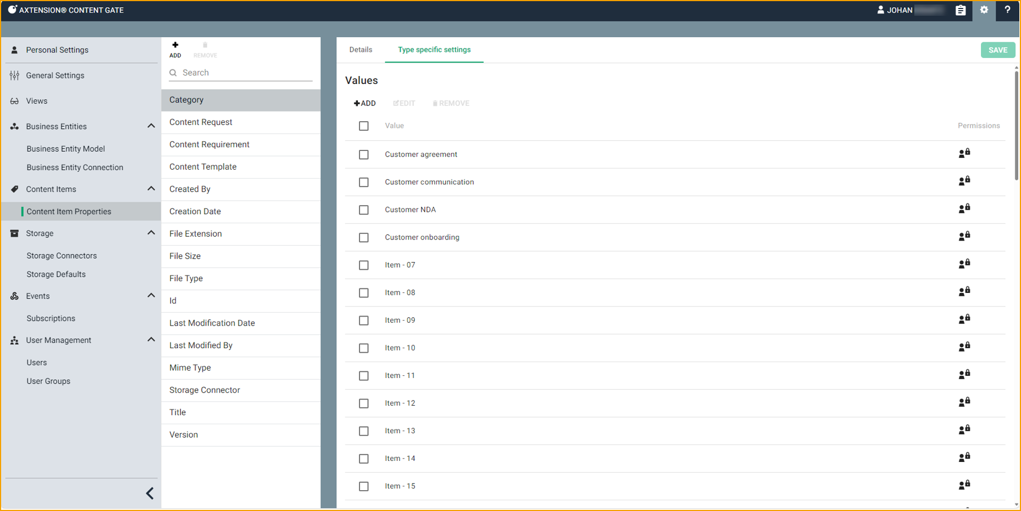This screenshot has width=1021, height=511.
Task: Click the clipboard icon in top bar
Action: [961, 10]
